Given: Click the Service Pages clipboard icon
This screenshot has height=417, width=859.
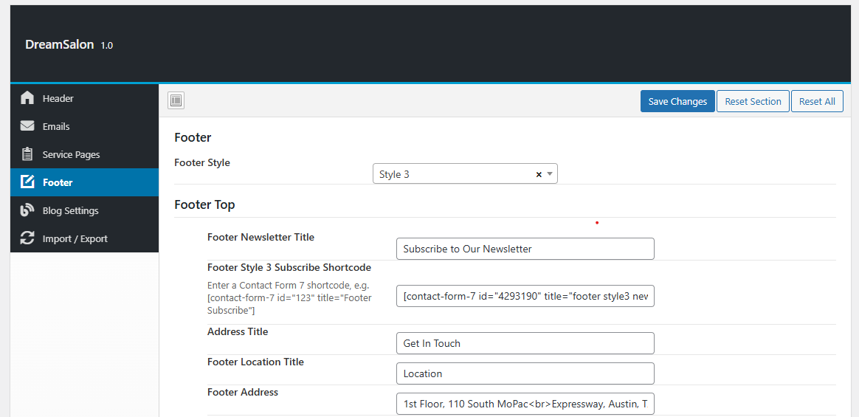Looking at the screenshot, I should coord(27,154).
